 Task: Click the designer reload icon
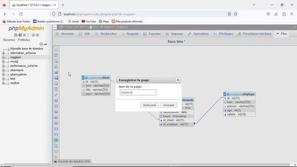(x=56, y=106)
